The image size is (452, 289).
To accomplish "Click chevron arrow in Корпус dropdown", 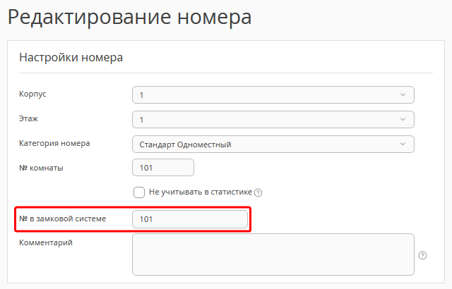I will coord(403,95).
